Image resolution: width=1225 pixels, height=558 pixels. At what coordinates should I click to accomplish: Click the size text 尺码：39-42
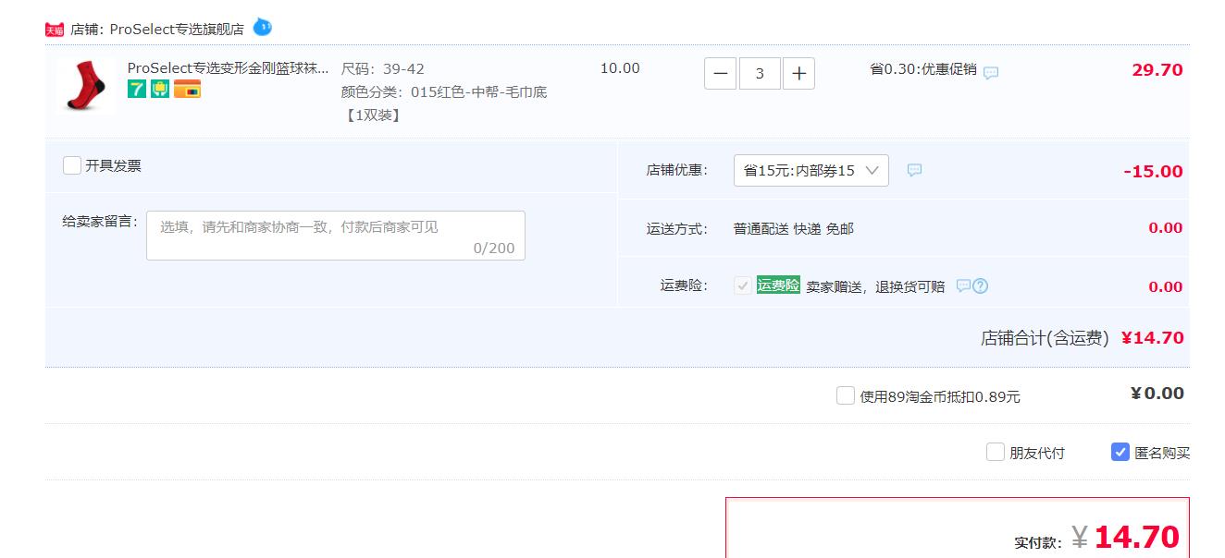tap(383, 68)
